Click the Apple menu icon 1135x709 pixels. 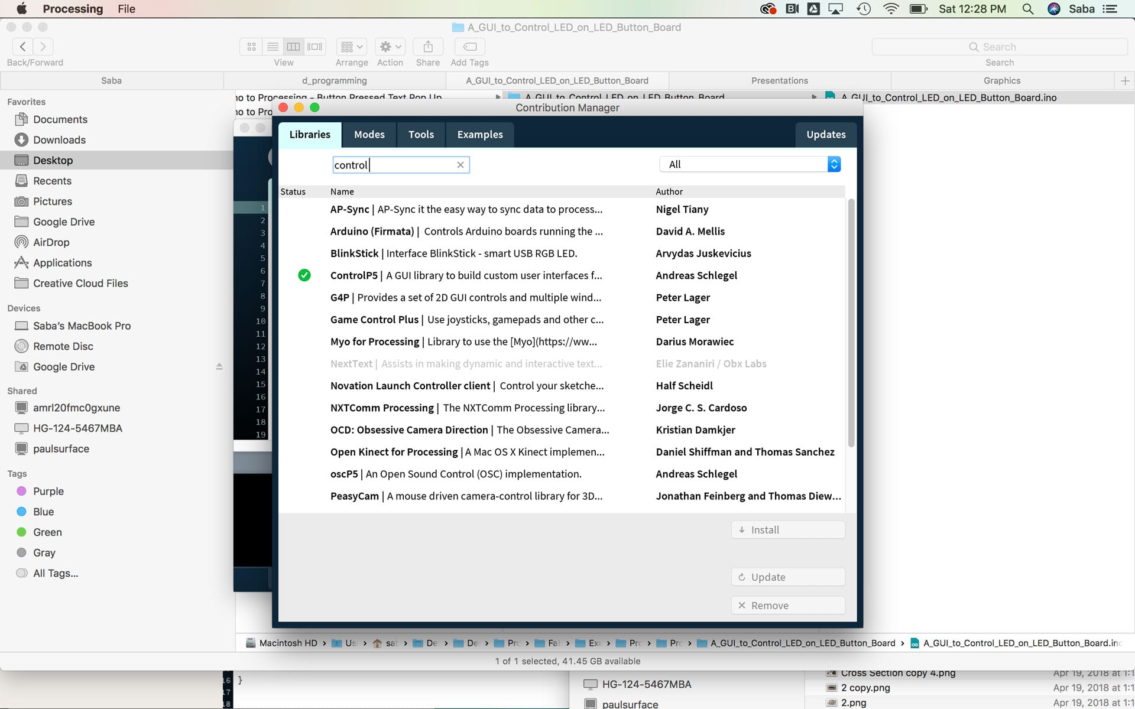tap(21, 8)
